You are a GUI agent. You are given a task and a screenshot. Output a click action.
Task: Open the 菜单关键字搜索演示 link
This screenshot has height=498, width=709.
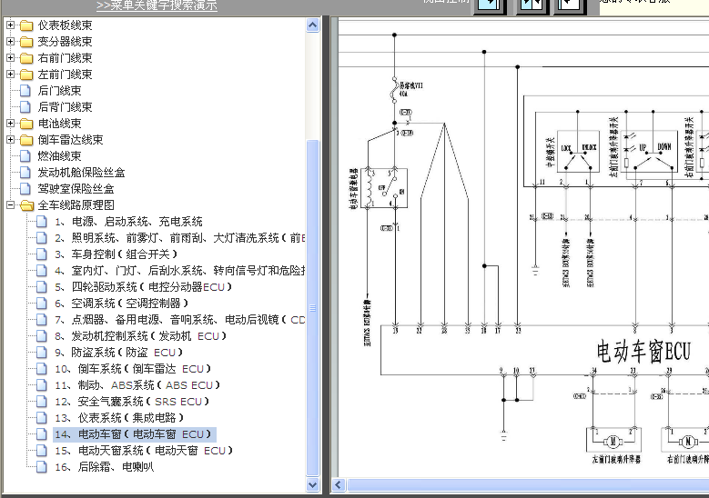[157, 5]
